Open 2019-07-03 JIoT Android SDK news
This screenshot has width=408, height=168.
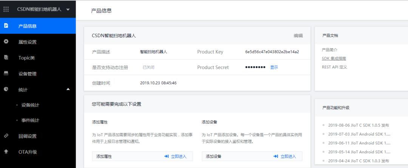(359, 134)
